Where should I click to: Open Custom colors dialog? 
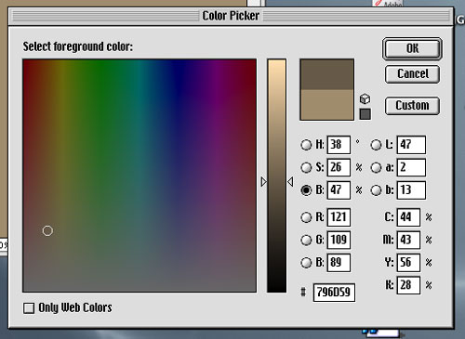tap(412, 106)
